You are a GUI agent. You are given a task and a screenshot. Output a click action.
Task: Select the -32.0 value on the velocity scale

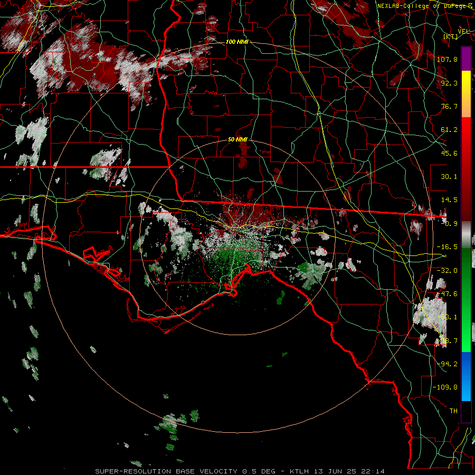(x=447, y=270)
